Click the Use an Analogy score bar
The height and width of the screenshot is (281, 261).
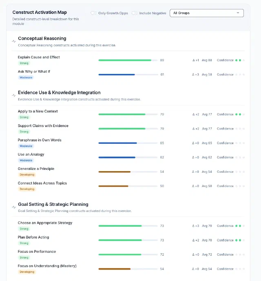pyautogui.click(x=128, y=157)
